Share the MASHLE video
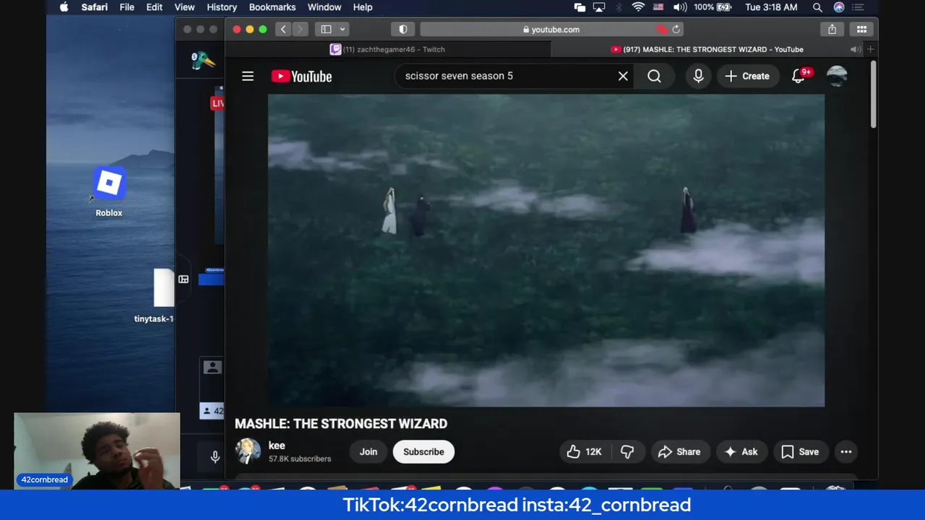Screen dimensions: 925x520 (x=679, y=451)
